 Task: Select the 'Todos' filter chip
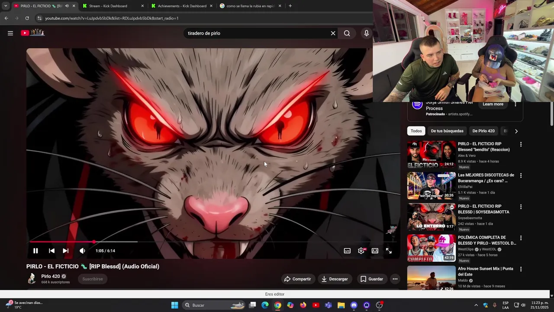(x=416, y=131)
